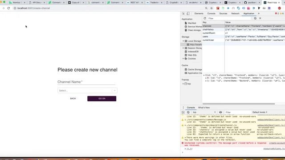Toggle the device toolbar icon in DevTools
Image resolution: width=285 pixels, height=160 pixels.
tap(188, 14)
